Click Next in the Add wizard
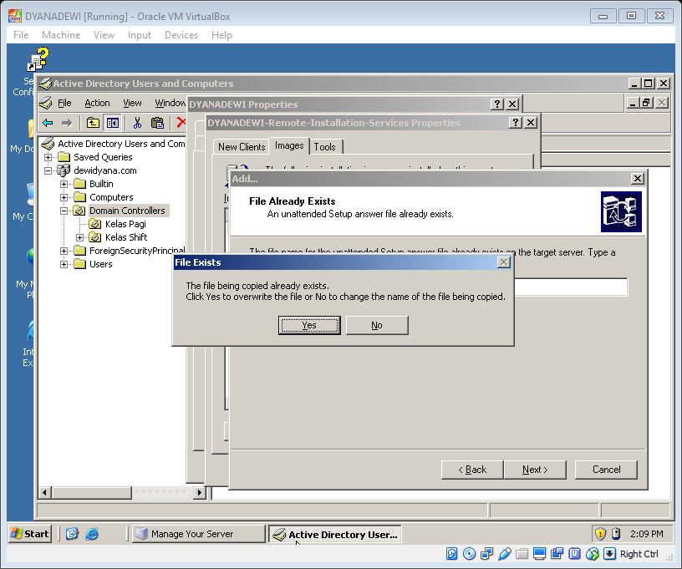Screen dimensions: 682x569 click(535, 470)
